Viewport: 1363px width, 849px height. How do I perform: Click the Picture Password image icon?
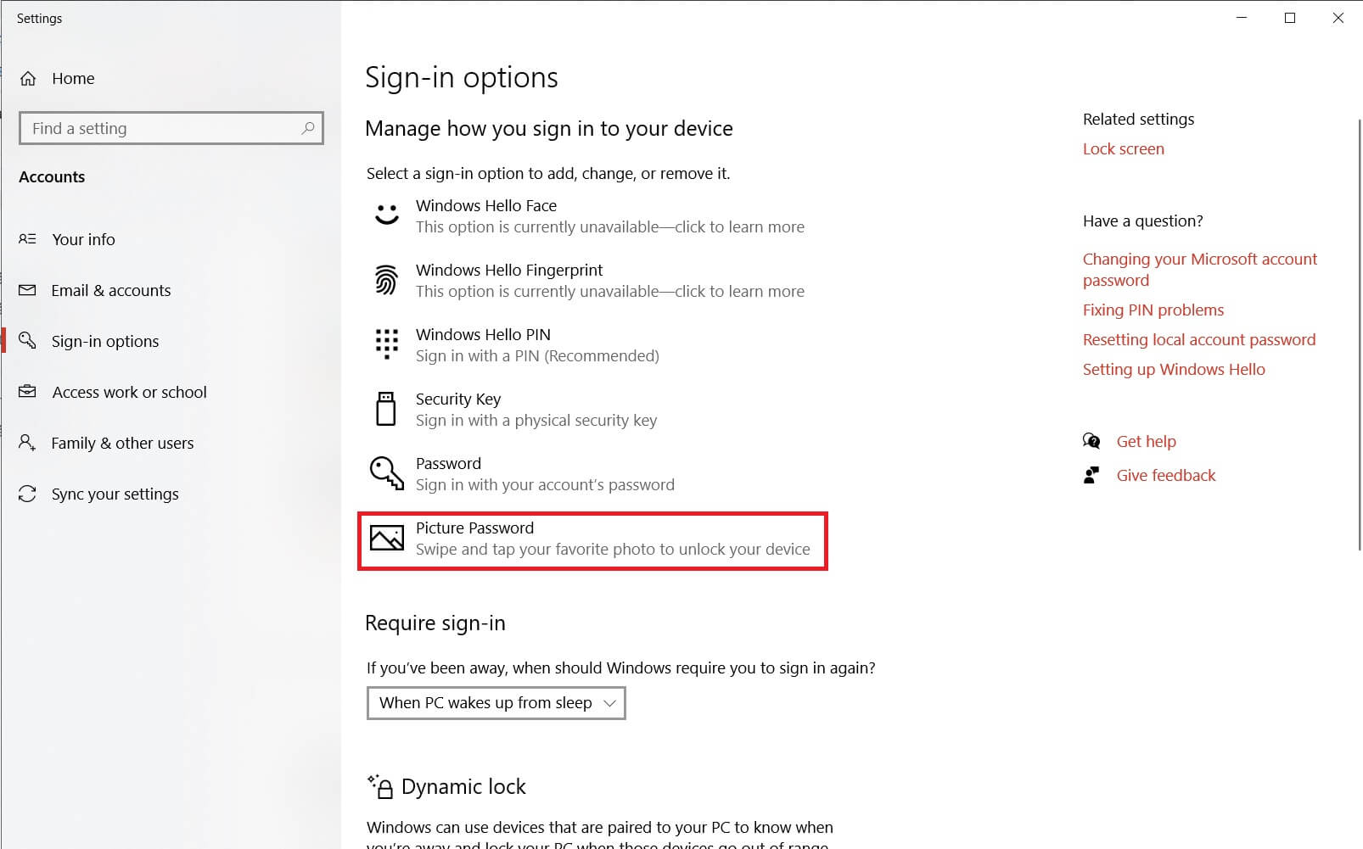(387, 538)
